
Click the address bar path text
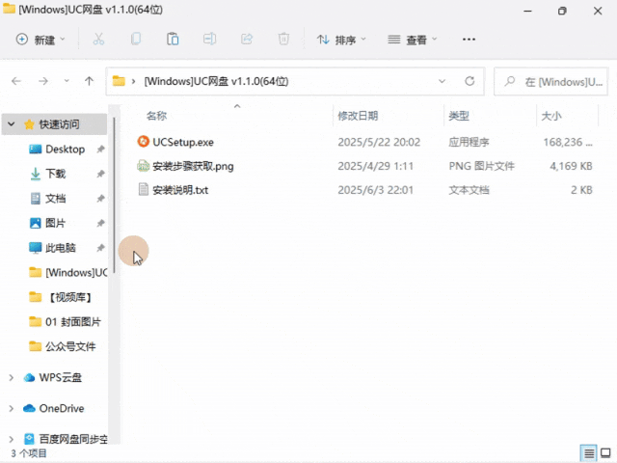click(216, 81)
